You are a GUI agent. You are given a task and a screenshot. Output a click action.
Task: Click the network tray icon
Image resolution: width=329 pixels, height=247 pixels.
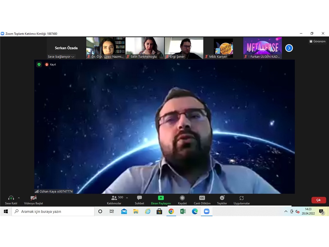(x=292, y=212)
